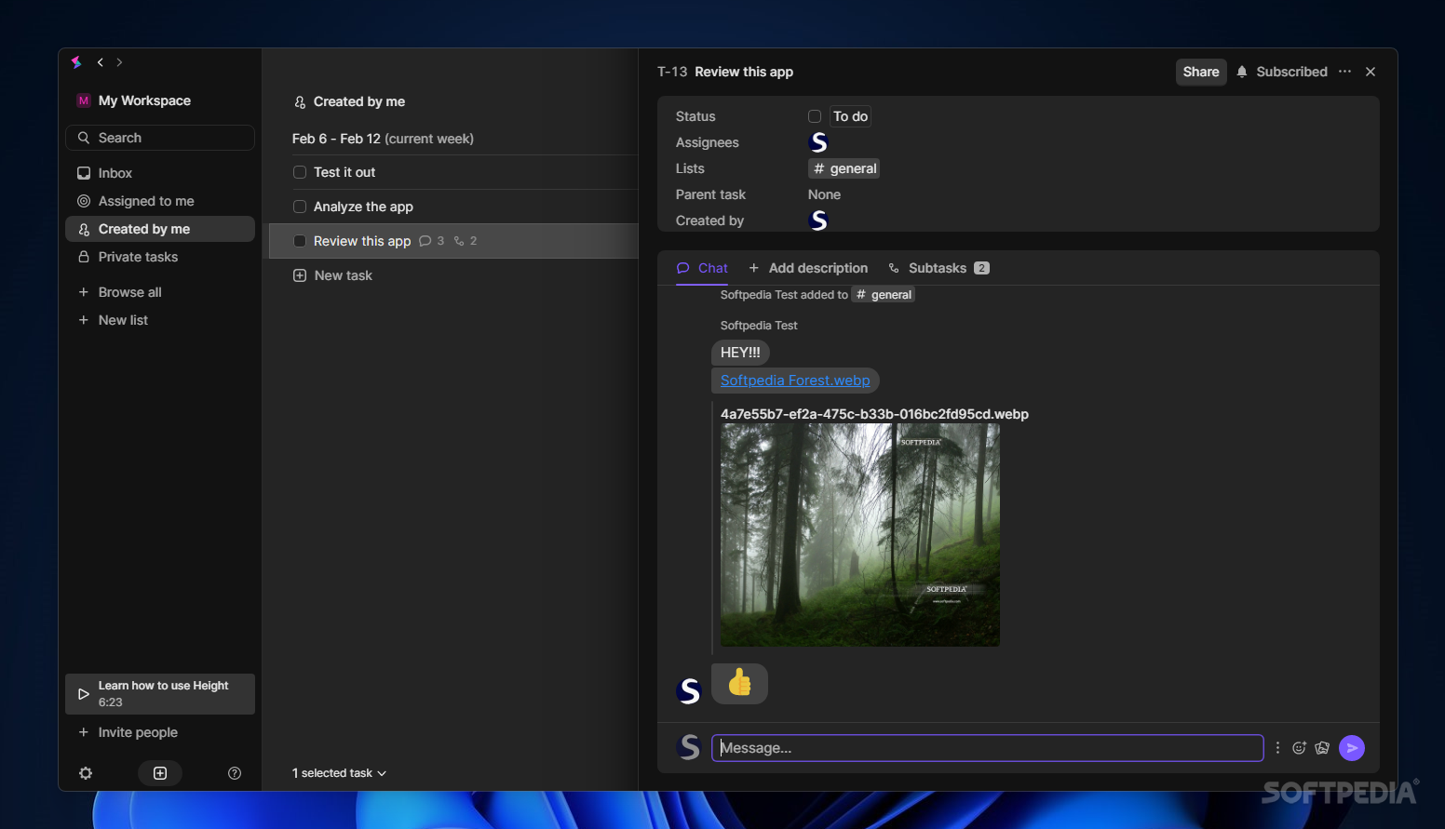Check the Test it out task checkbox
The image size is (1445, 829).
300,172
